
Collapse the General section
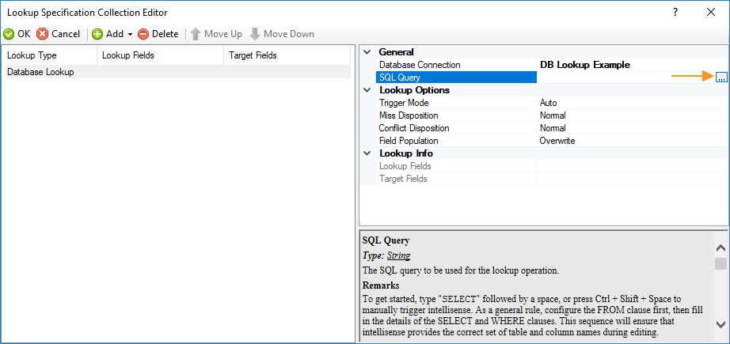click(367, 52)
